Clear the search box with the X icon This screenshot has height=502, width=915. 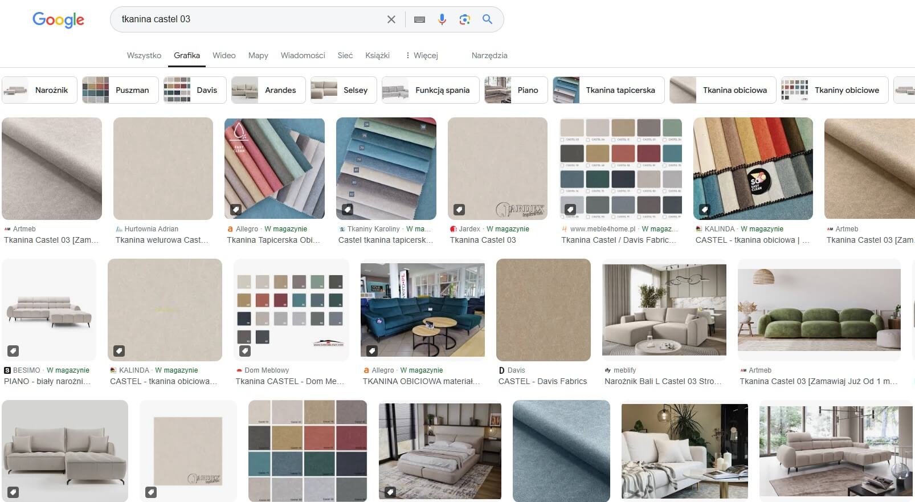point(391,19)
